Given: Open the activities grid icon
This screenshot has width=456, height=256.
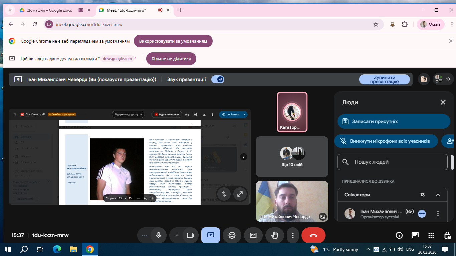Looking at the screenshot, I should click(431, 235).
